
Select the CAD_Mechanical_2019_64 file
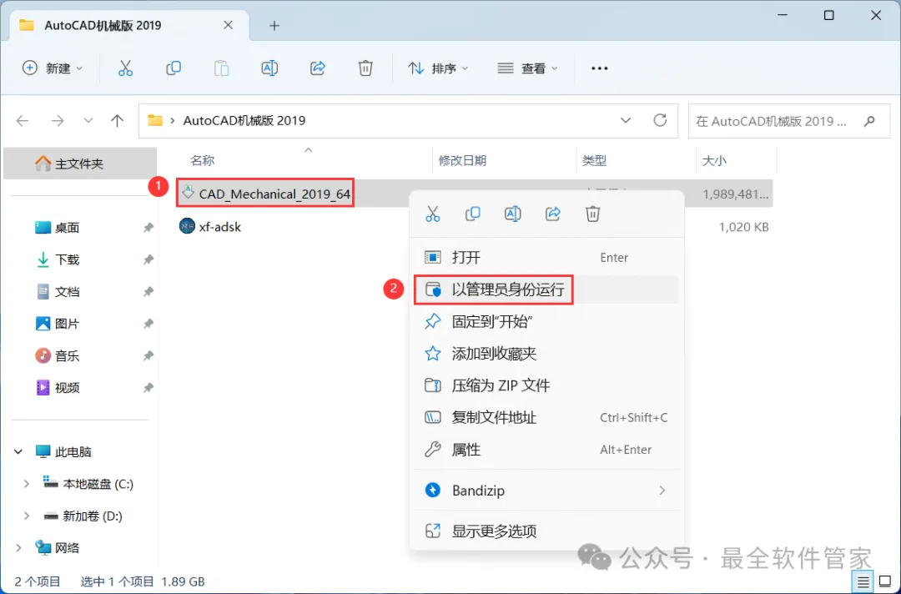pyautogui.click(x=274, y=194)
